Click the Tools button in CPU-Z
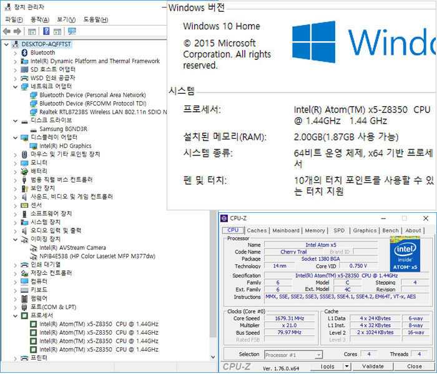 click(327, 367)
